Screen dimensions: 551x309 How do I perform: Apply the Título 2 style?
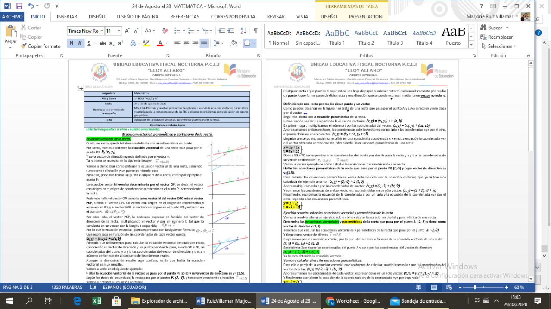(x=366, y=36)
